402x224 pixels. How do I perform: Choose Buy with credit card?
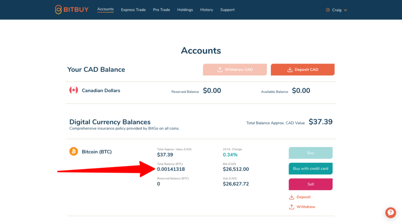click(x=311, y=169)
